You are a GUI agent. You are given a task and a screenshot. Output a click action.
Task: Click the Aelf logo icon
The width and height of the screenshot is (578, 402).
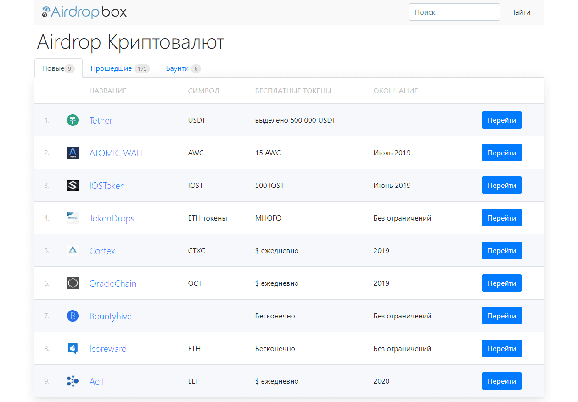pyautogui.click(x=73, y=381)
